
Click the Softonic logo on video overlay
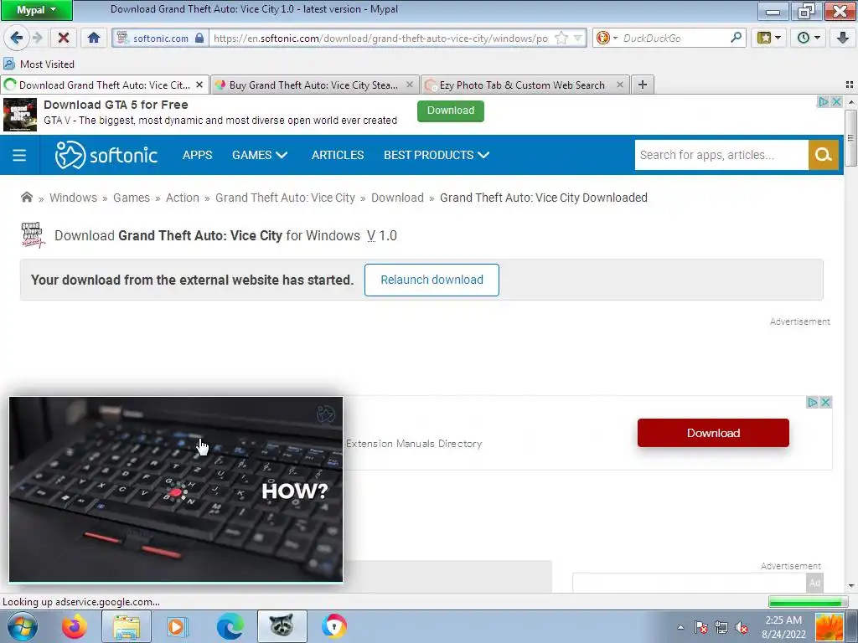[326, 414]
